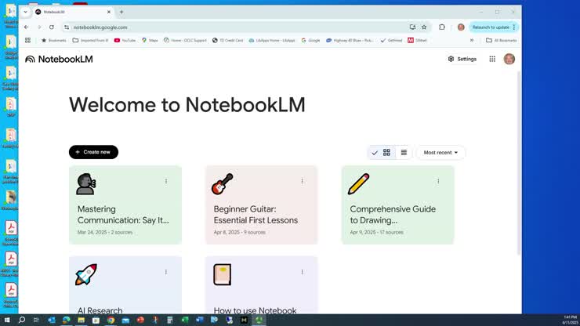The width and height of the screenshot is (580, 326).
Task: Open Task View on the taskbar
Action: (36, 320)
